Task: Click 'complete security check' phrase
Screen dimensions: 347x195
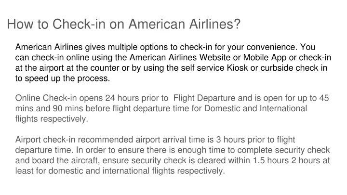Action: (283, 150)
